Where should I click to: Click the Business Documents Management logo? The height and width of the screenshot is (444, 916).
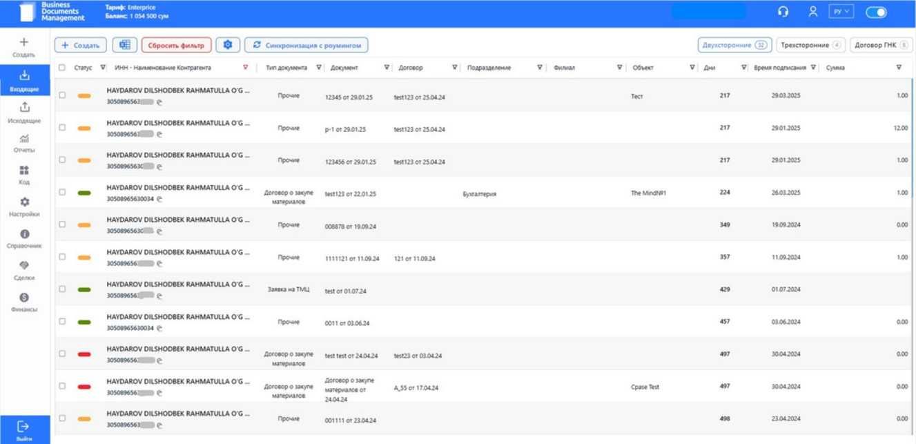coord(53,12)
